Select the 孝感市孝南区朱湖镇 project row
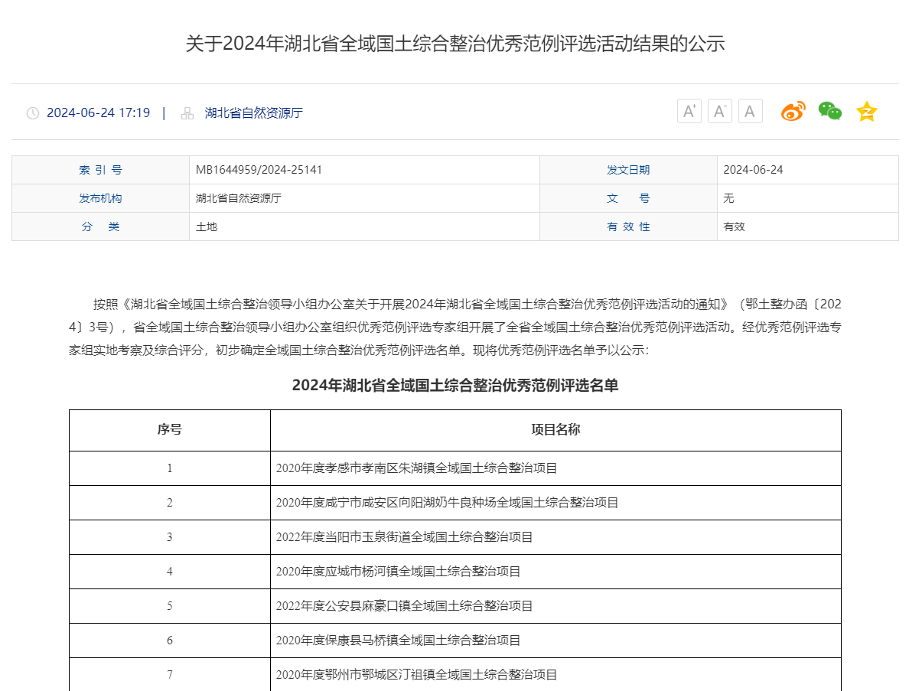 pos(416,468)
